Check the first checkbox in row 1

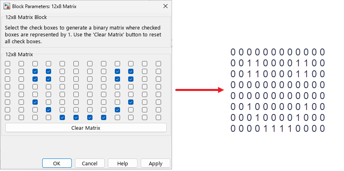[x=8, y=64]
